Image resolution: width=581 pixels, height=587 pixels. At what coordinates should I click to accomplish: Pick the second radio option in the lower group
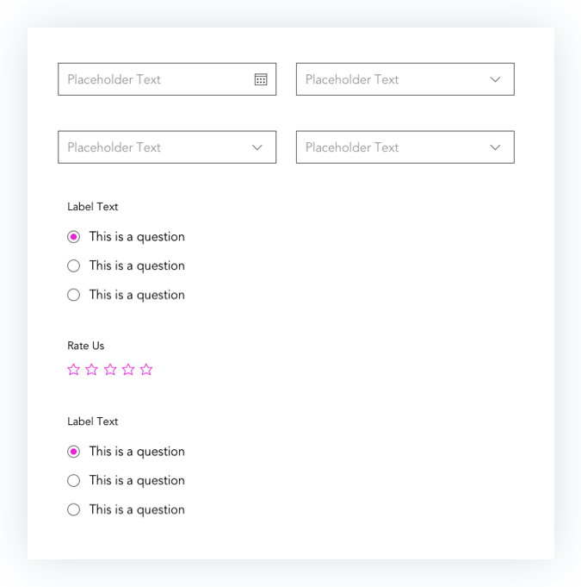coord(74,480)
